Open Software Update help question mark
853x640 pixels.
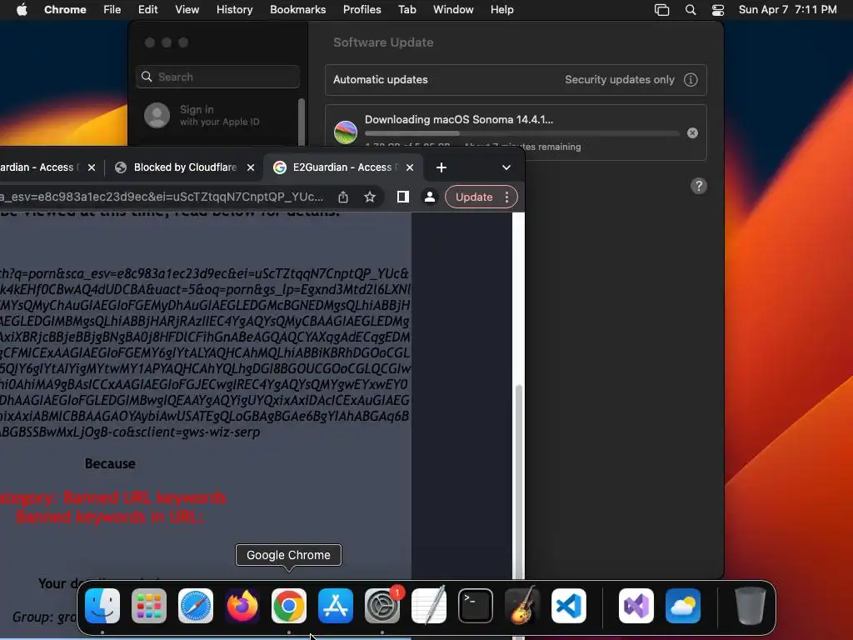pyautogui.click(x=699, y=186)
